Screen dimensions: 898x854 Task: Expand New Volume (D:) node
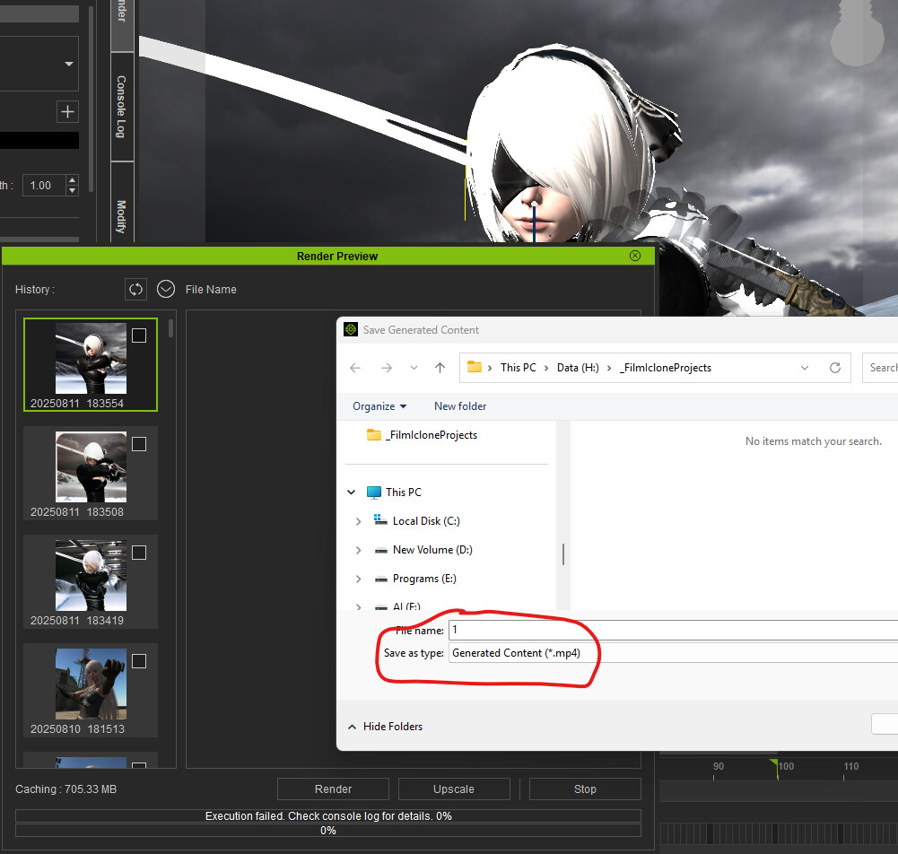point(358,550)
